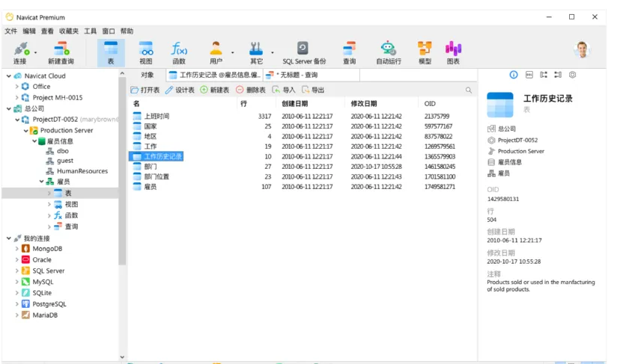Screen dimensions: 620x364
Task: Select the 国家 table row
Action: pyautogui.click(x=303, y=126)
